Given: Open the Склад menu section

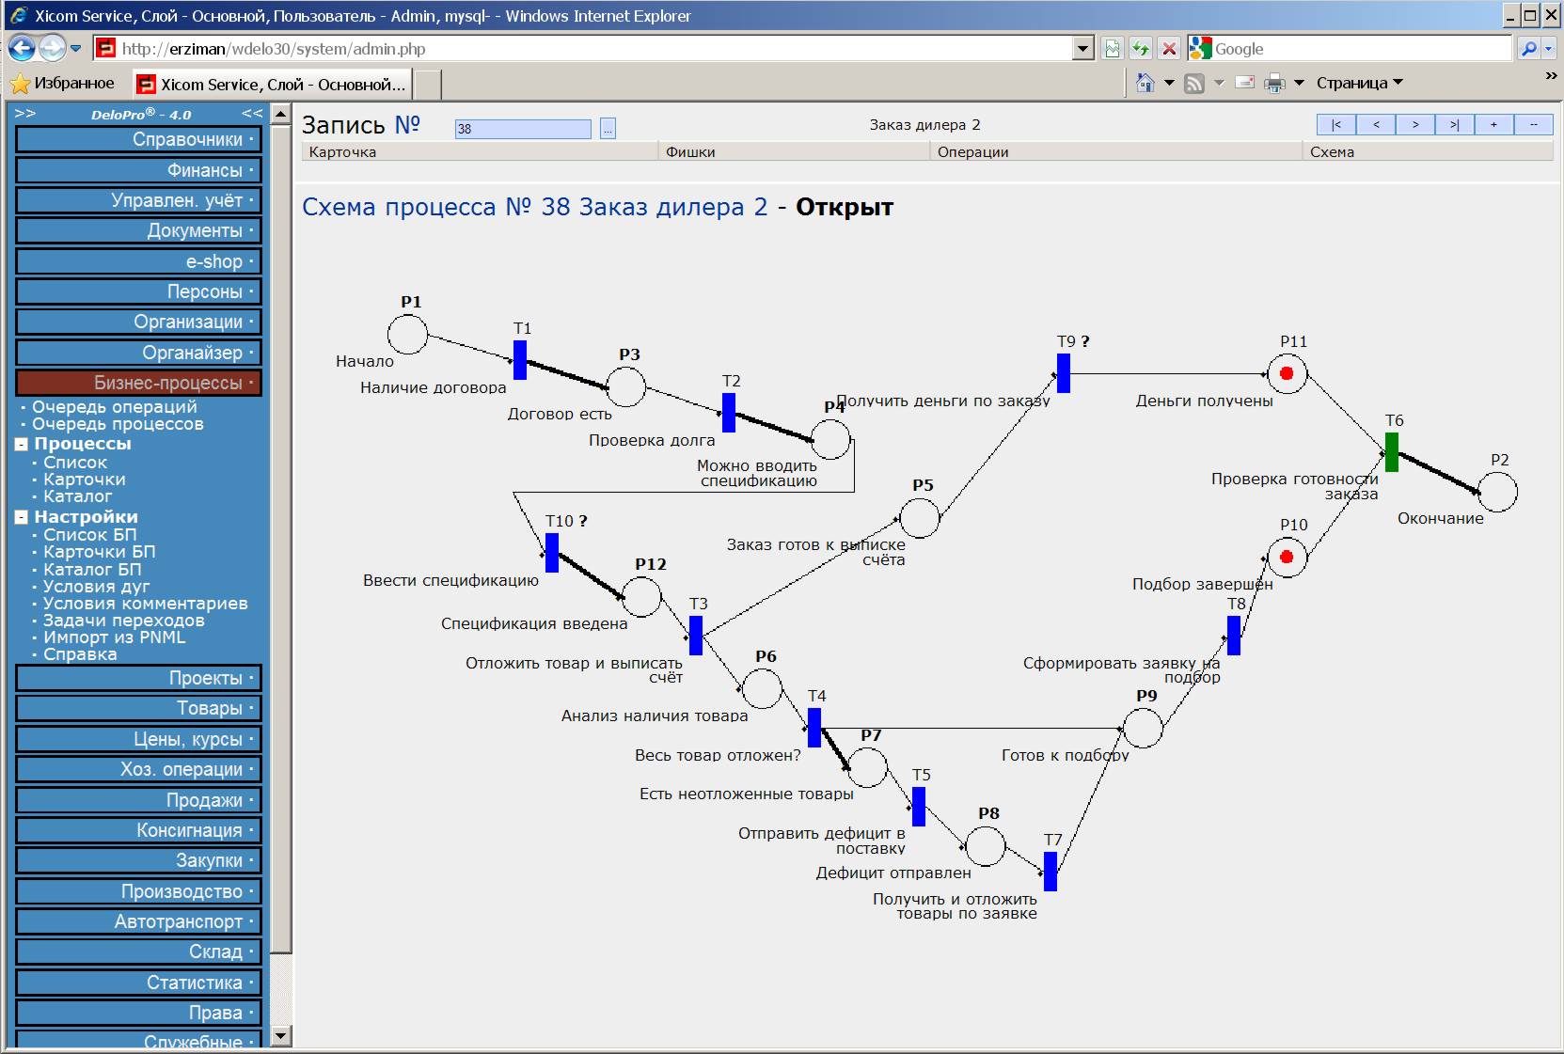Looking at the screenshot, I should coord(138,952).
